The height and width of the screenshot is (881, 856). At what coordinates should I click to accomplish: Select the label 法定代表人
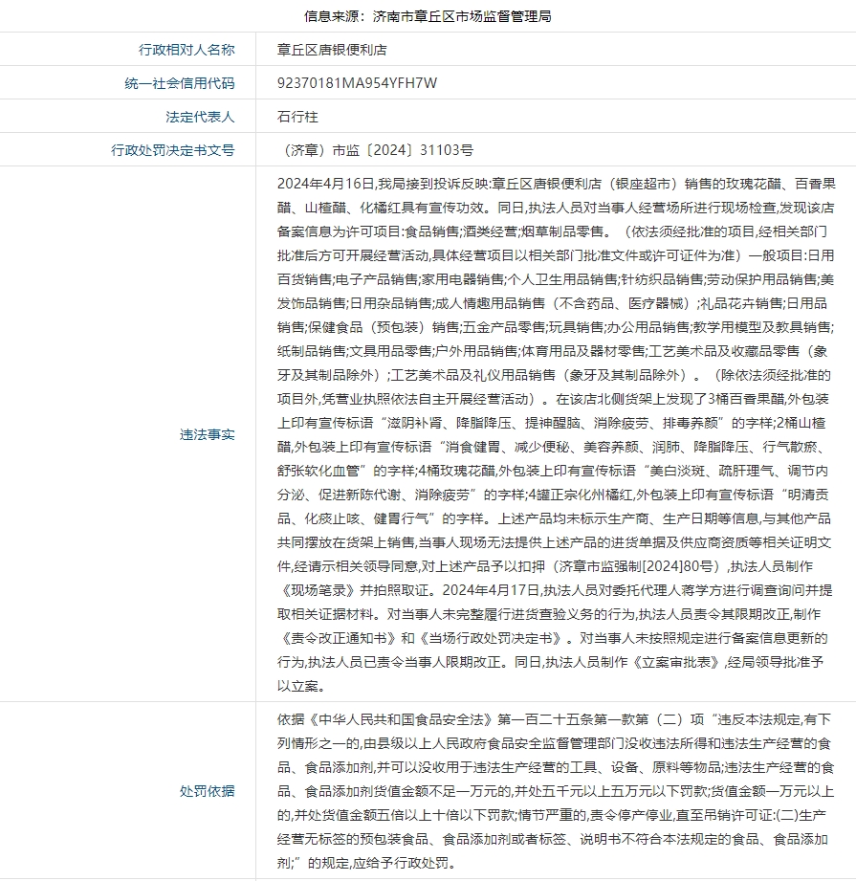[200, 117]
